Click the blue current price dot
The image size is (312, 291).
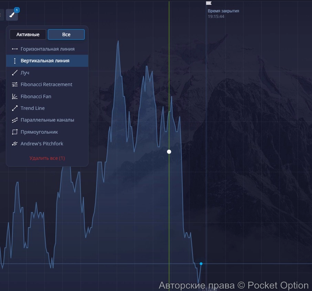201,264
